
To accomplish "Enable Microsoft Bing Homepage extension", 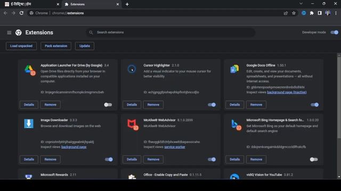I will (x=314, y=159).
